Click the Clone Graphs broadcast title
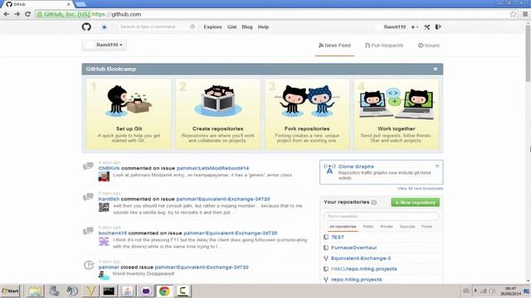 coord(356,166)
